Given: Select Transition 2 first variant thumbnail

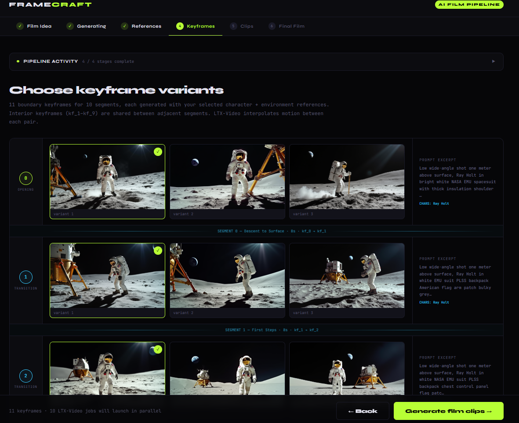Looking at the screenshot, I should point(107,369).
